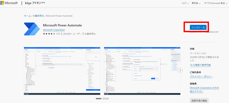Click the Power Automate app icon
Image resolution: width=229 pixels, height=103 pixels.
(x=32, y=29)
